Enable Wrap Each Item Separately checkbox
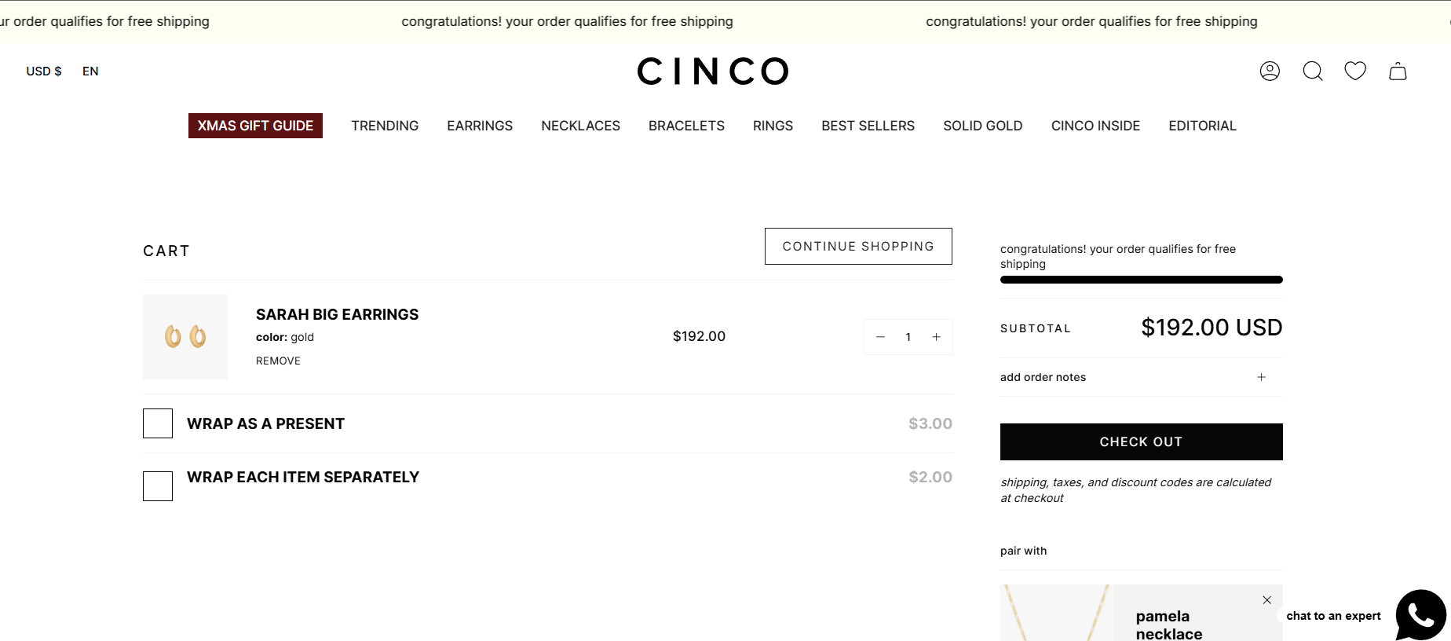 click(158, 486)
